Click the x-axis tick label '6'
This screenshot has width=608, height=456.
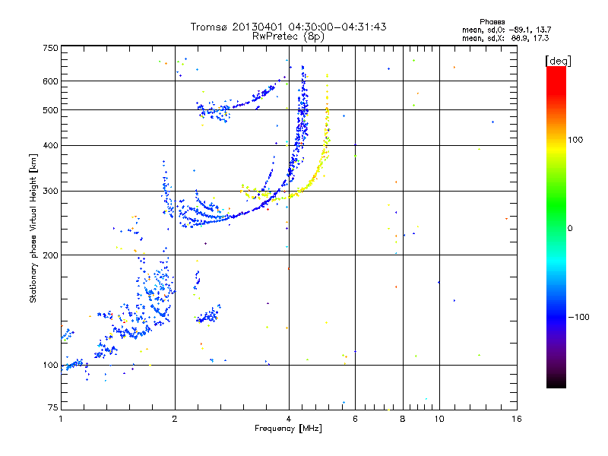(x=355, y=419)
